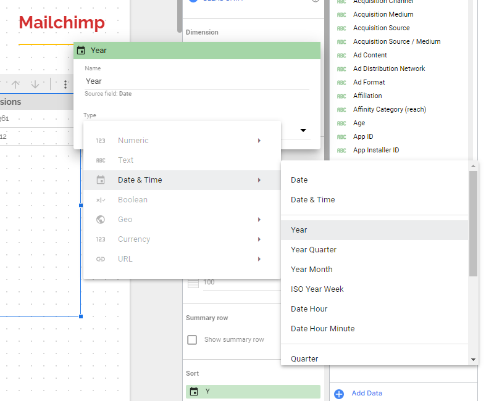Select Year Quarter from the submenu
Screen dimensions: 494x401
pos(314,250)
